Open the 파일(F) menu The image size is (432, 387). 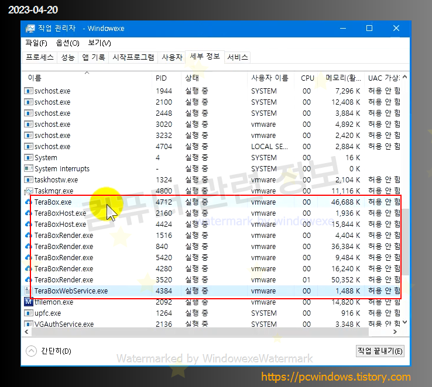pos(36,43)
